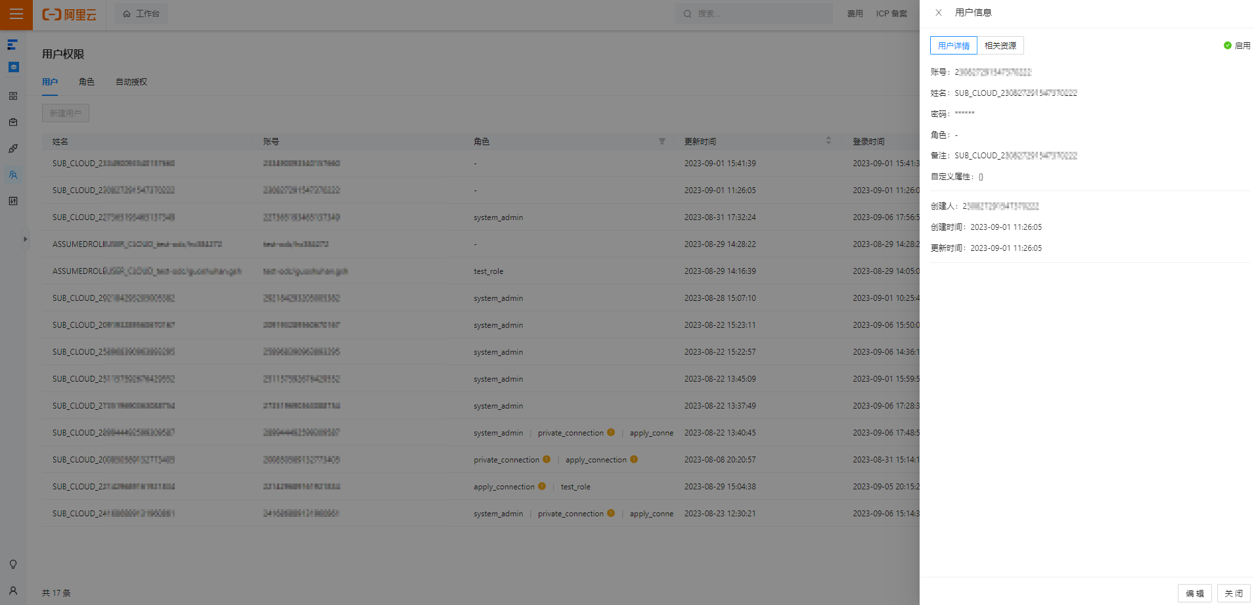
Task: Click the Alibaba Cloud logo
Action: click(70, 14)
